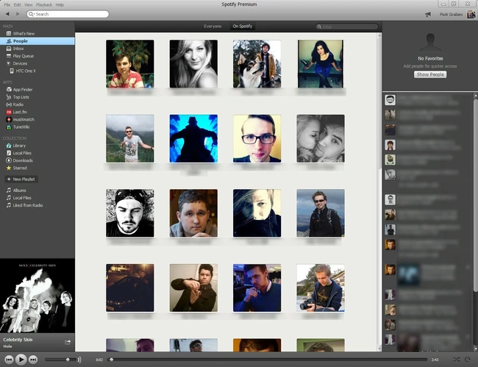
Task: Switch to the On Spotify tab
Action: [x=243, y=26]
